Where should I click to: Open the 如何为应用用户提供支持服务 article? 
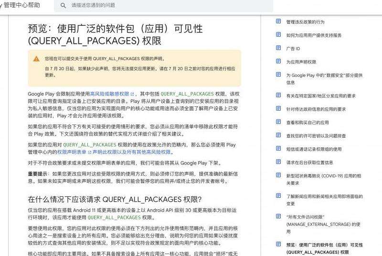pyautogui.click(x=314, y=35)
